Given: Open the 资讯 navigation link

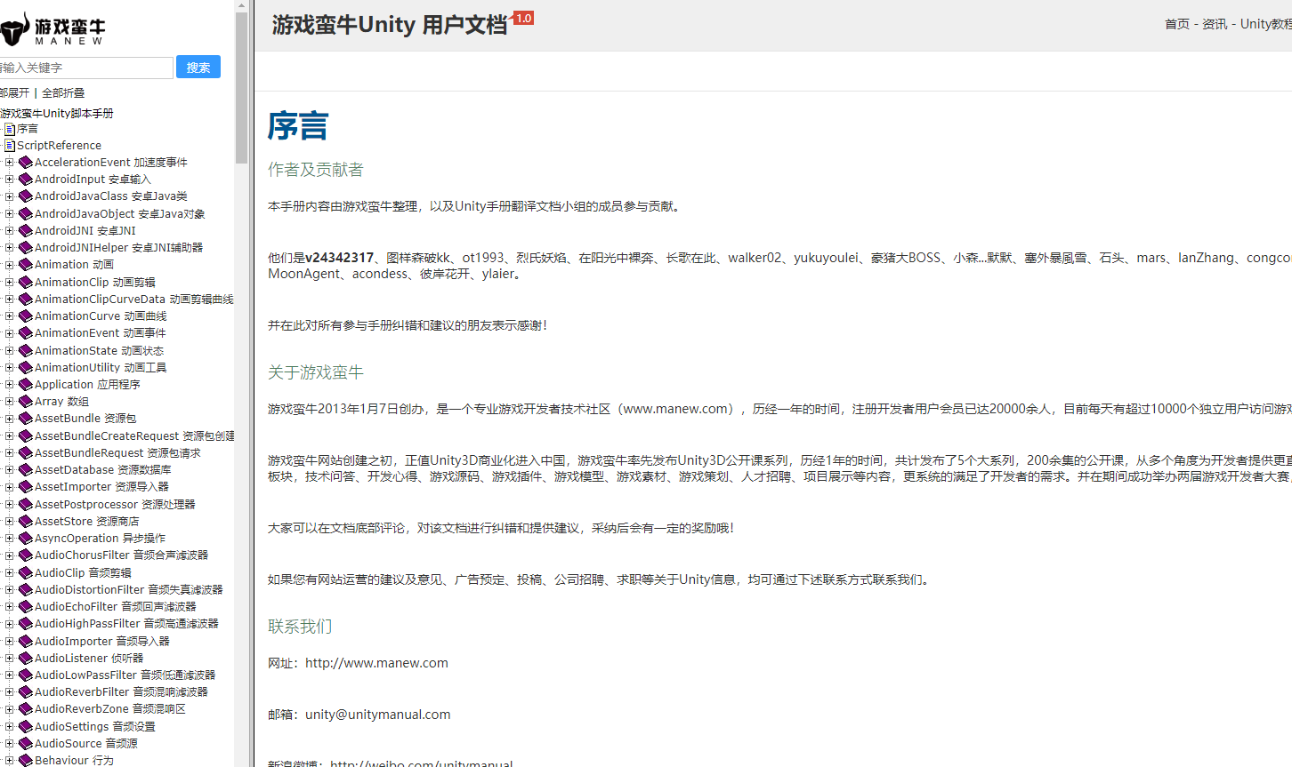Looking at the screenshot, I should pyautogui.click(x=1215, y=24).
